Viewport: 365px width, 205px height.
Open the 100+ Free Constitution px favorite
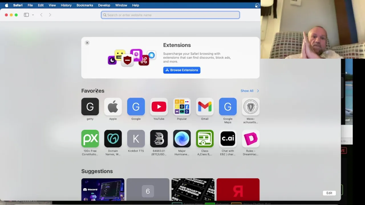click(90, 139)
